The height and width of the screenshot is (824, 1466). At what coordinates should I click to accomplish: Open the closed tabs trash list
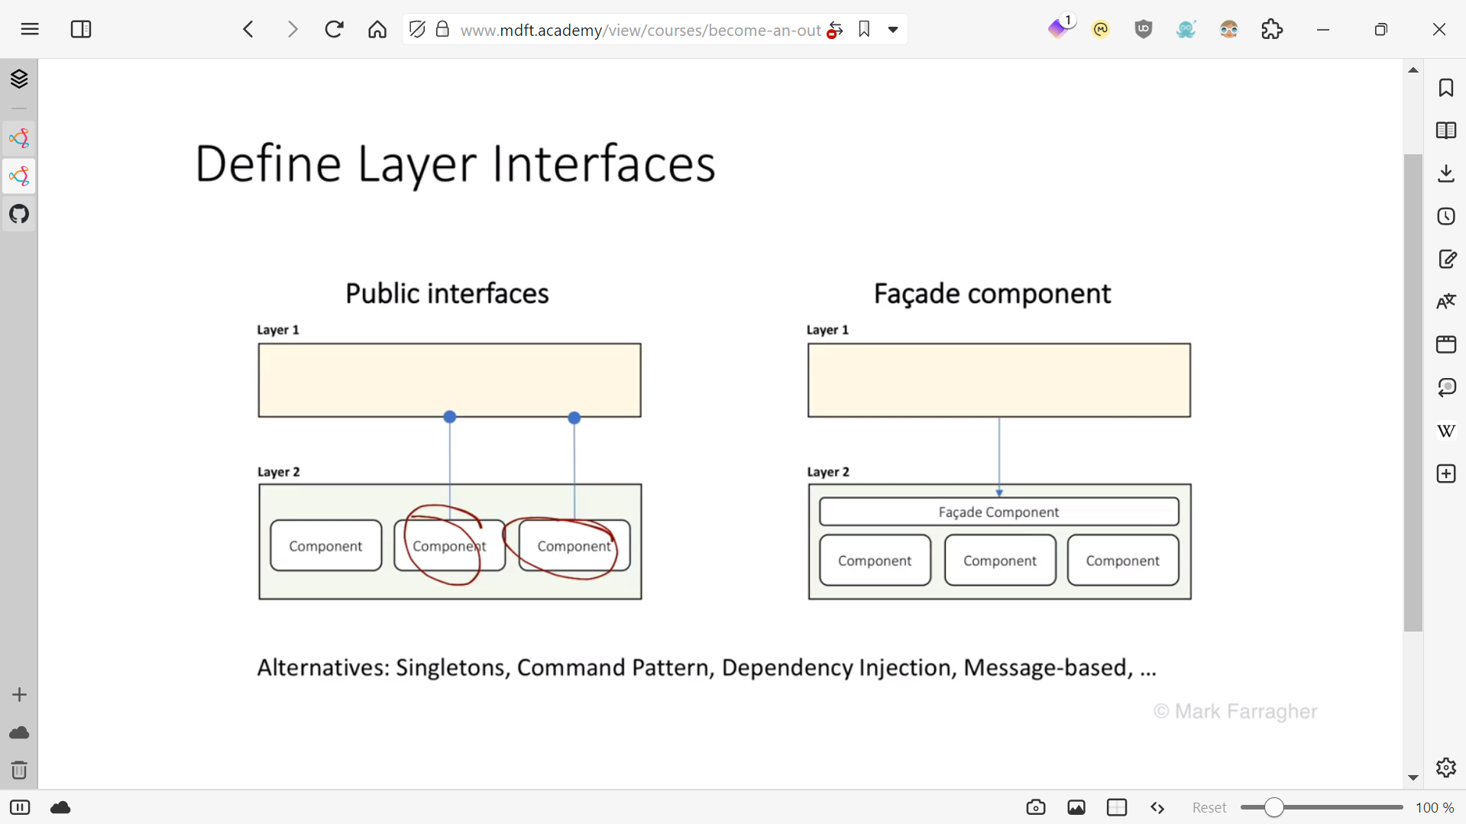(x=19, y=770)
